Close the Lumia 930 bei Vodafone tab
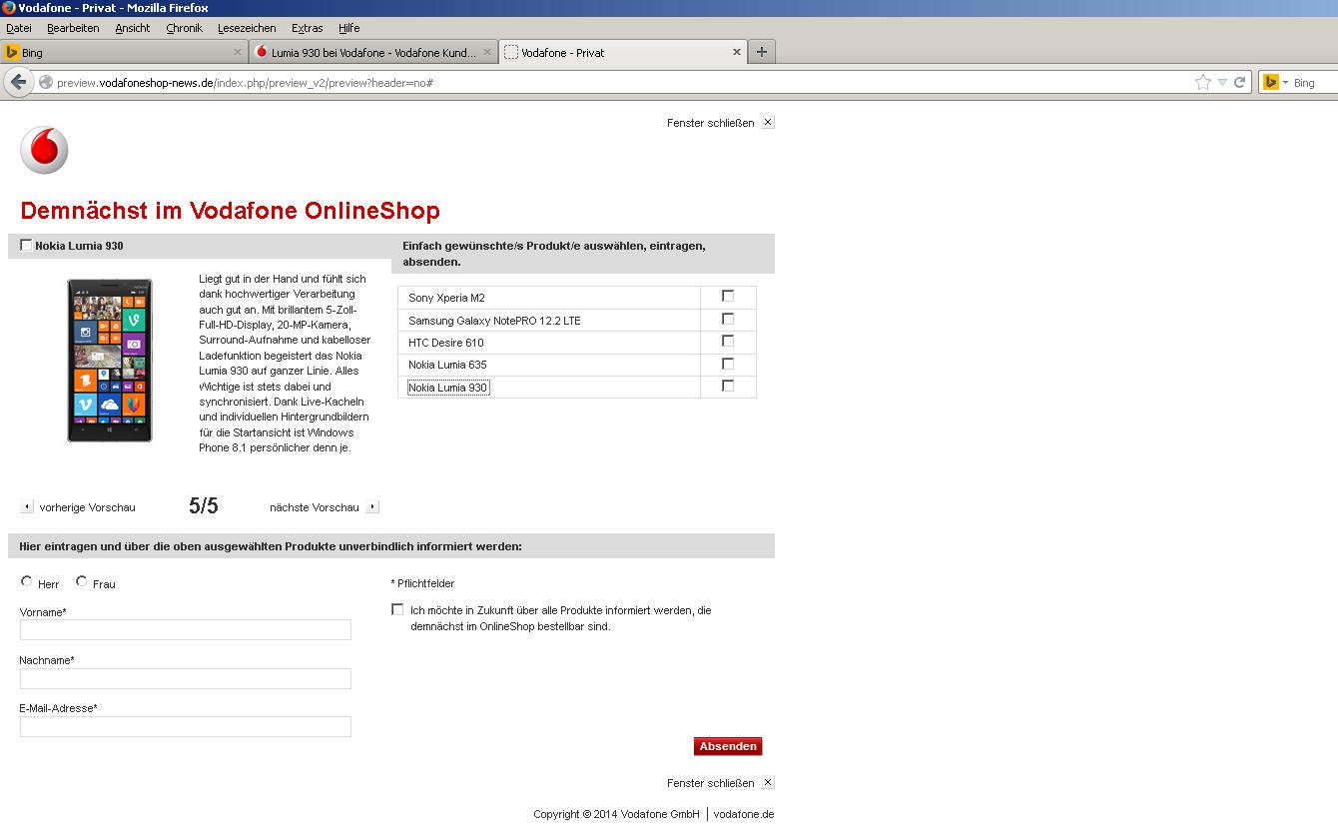Image resolution: width=1338 pixels, height=840 pixels. point(487,52)
